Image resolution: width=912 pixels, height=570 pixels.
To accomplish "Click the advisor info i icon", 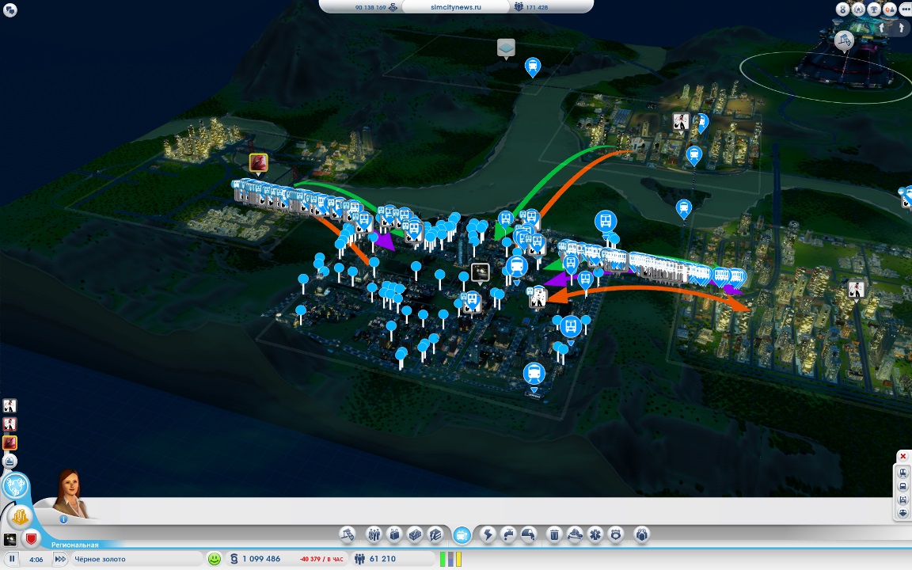I will 63,519.
